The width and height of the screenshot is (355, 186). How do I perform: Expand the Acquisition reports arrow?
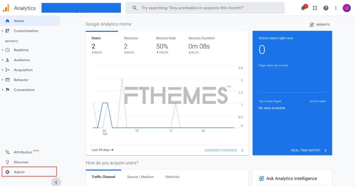[x=2, y=70]
